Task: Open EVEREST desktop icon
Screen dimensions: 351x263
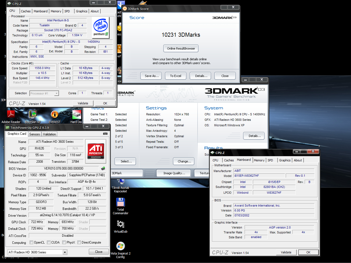Action: [x=55, y=116]
